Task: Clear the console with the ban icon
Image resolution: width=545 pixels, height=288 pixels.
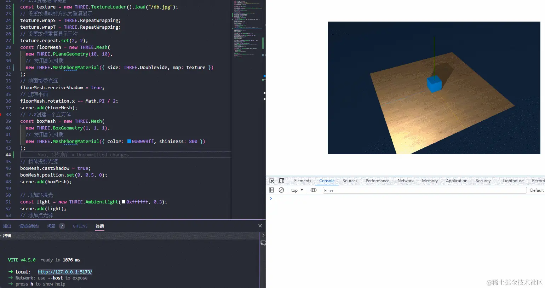Action: [x=281, y=190]
